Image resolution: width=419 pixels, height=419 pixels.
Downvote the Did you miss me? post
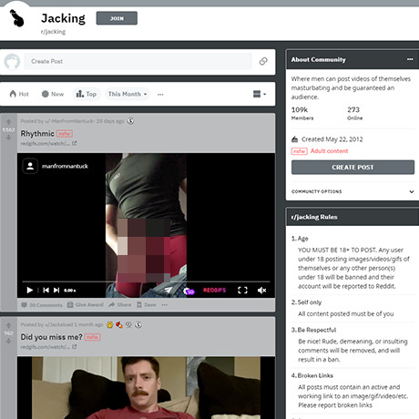pyautogui.click(x=8, y=341)
